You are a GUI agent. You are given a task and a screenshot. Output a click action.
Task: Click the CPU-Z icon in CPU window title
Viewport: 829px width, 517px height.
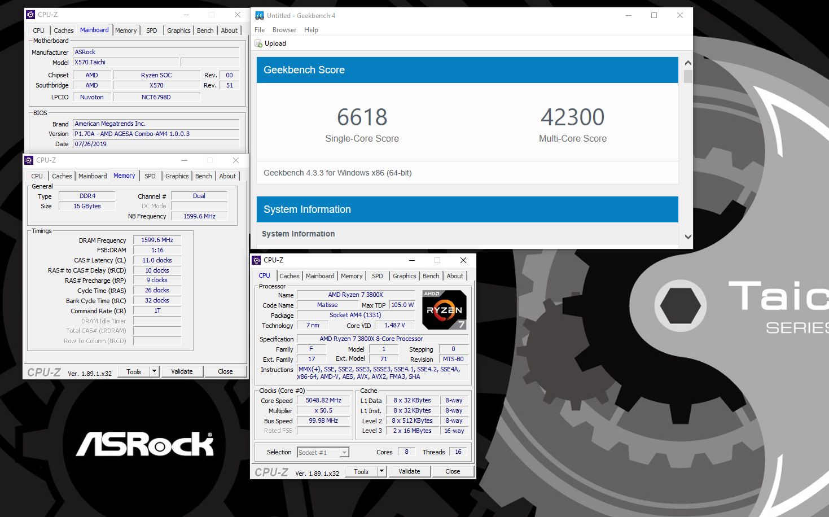[256, 260]
